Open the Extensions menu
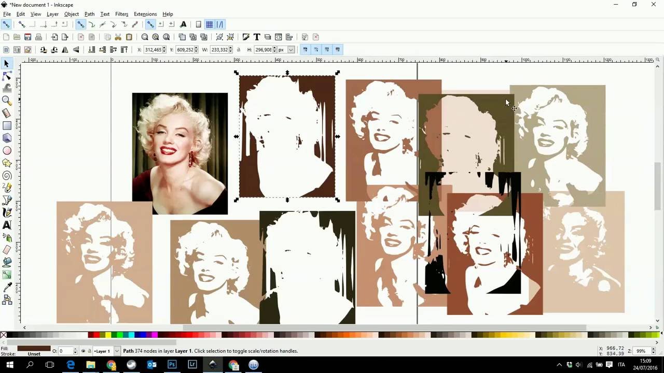Screen dimensions: 664x373 coord(145,14)
